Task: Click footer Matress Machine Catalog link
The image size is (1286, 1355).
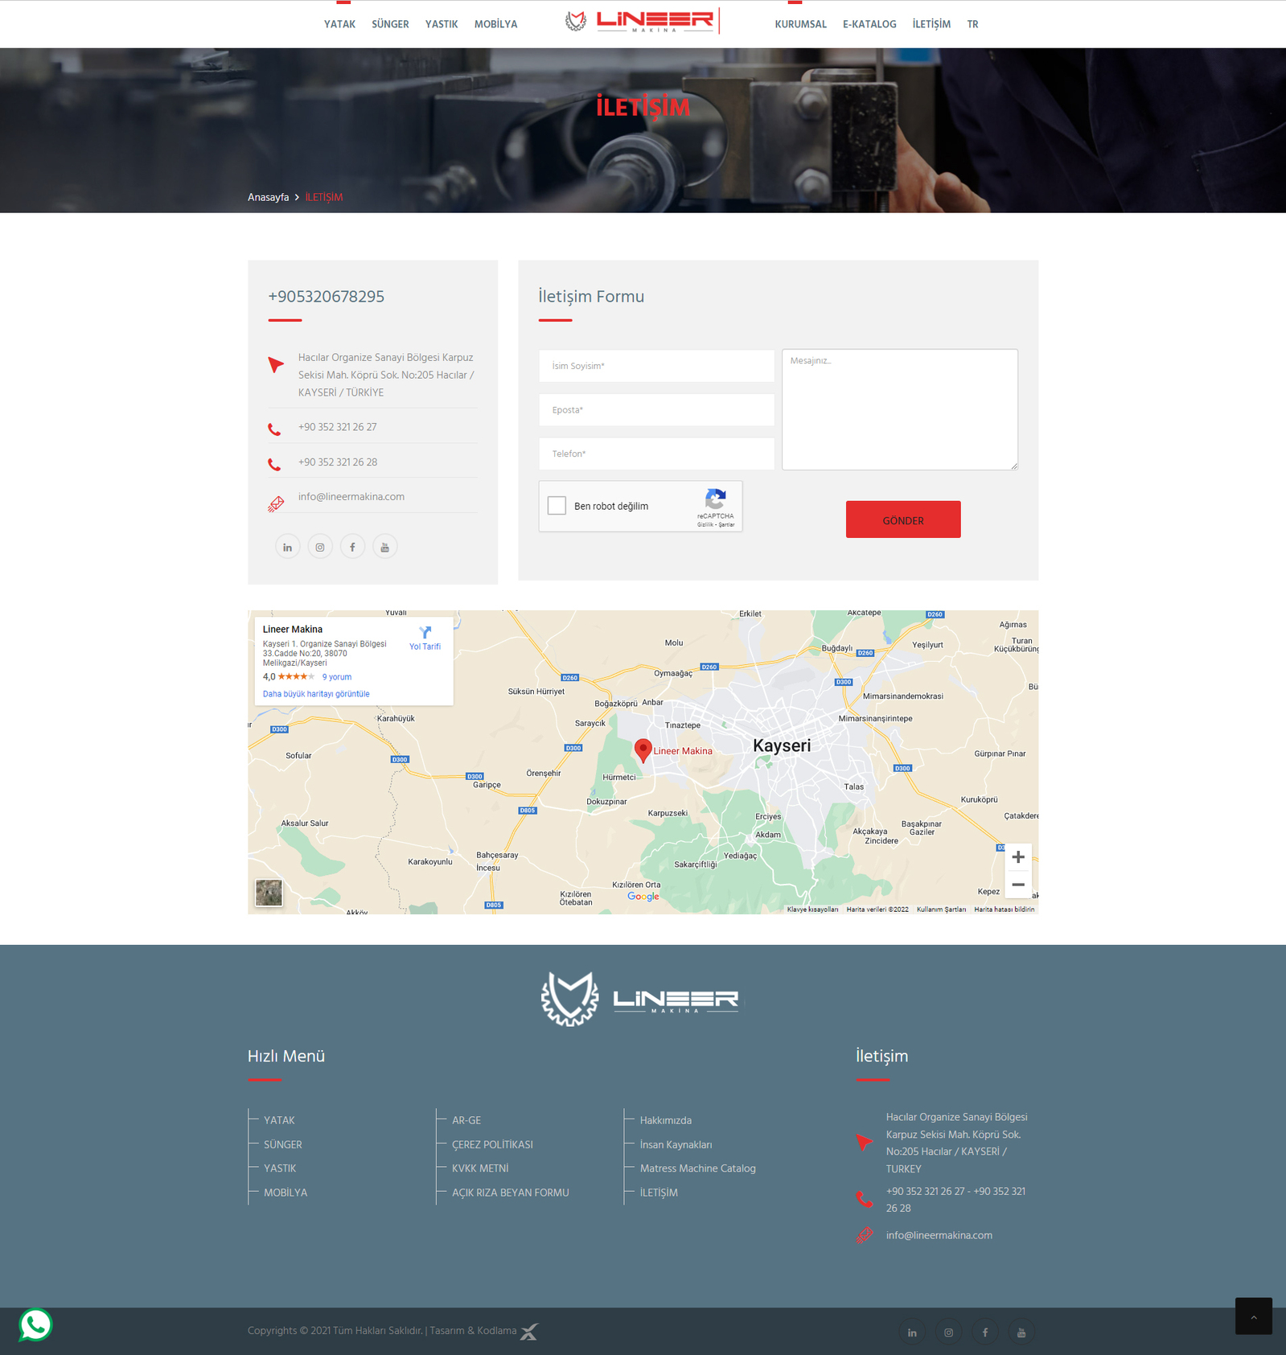Action: (698, 1168)
